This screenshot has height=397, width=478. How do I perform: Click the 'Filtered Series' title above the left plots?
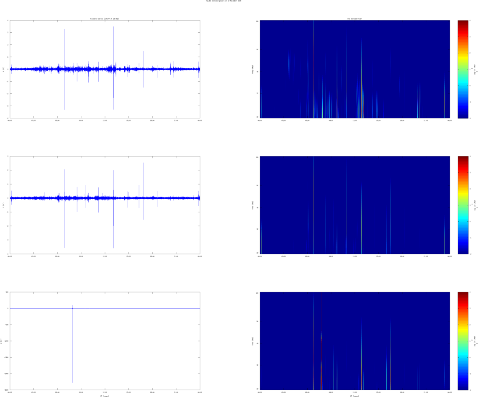point(105,19)
